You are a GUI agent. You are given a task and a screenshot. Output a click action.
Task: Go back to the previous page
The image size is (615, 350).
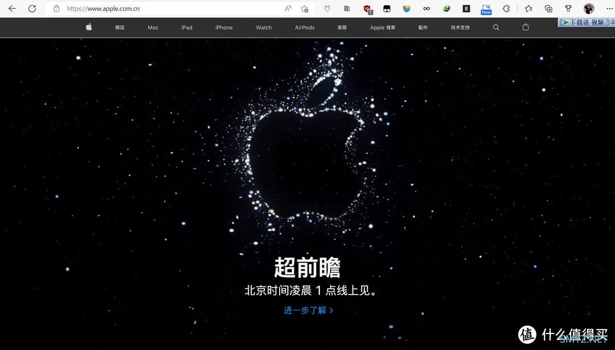click(12, 9)
